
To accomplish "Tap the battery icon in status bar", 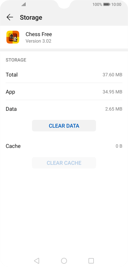I will (107, 4).
